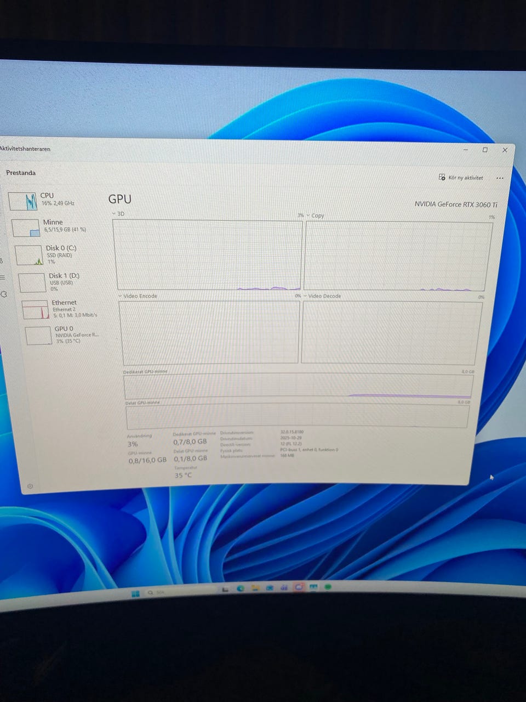The height and width of the screenshot is (702, 526).
Task: Click PCI-buss 1 physical location text
Action: point(309,449)
